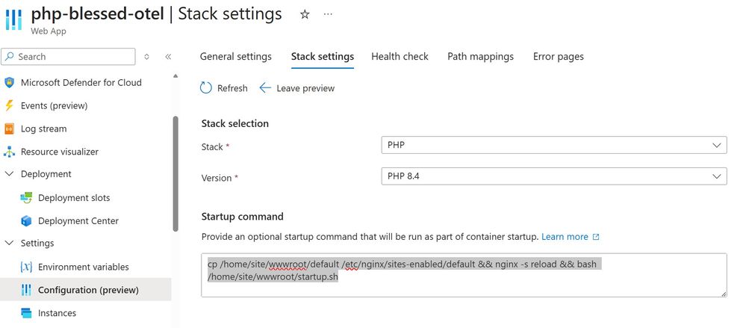746x328 pixels.
Task: Collapse the sidebar with double-chevron button
Action: click(168, 57)
